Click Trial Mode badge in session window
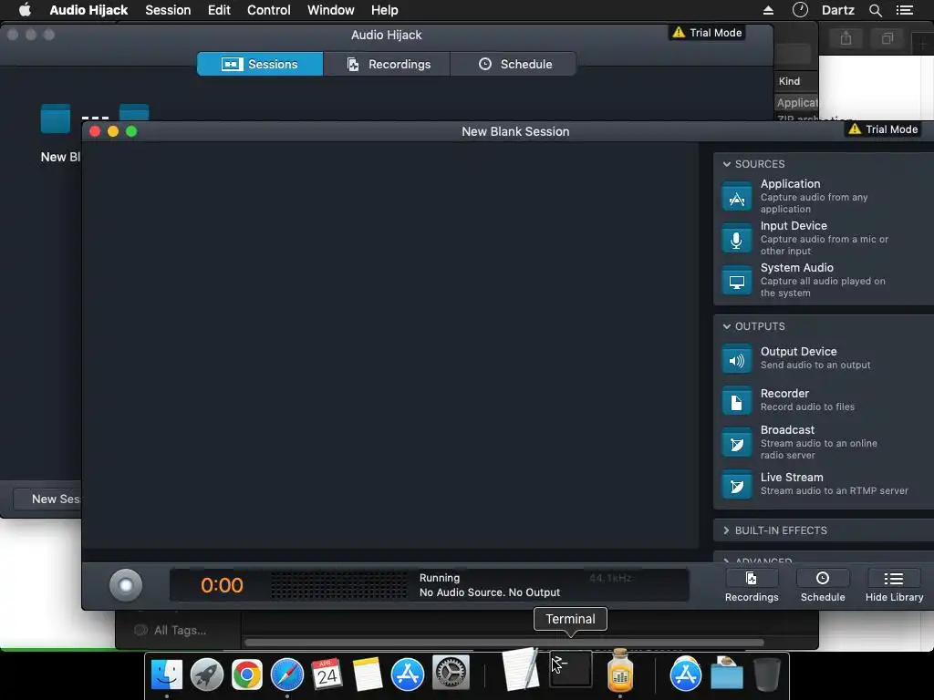934x700 pixels. coord(883,129)
